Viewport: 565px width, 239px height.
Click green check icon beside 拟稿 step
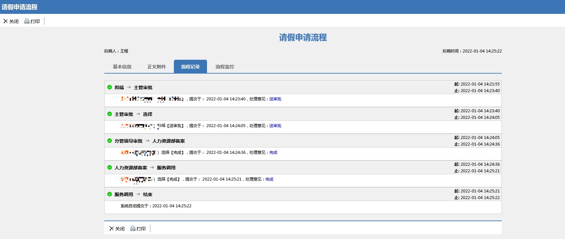tap(110, 87)
